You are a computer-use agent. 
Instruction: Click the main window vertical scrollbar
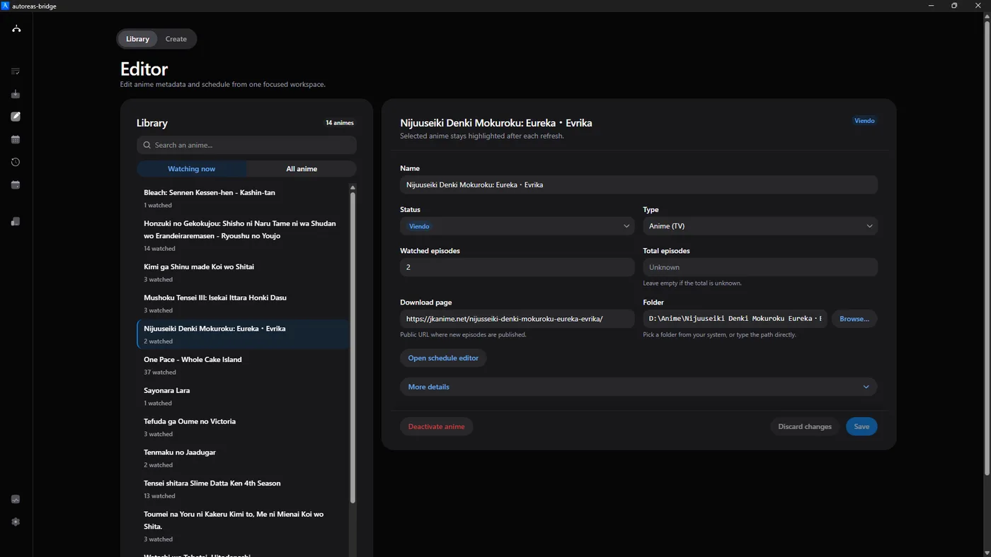pos(987,247)
